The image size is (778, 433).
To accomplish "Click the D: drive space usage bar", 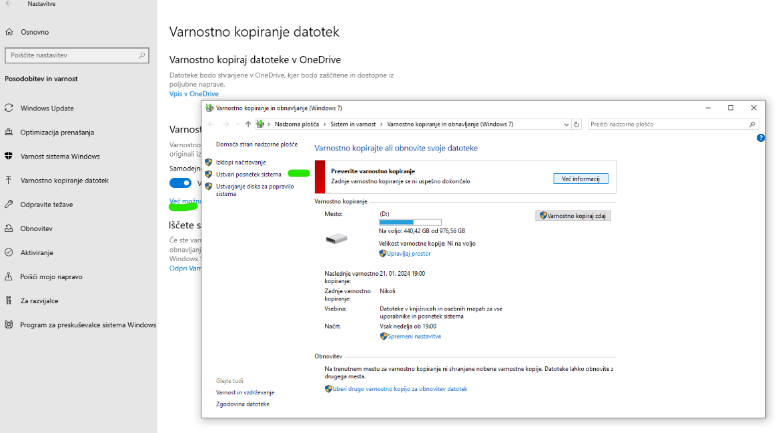I will pyautogui.click(x=410, y=222).
